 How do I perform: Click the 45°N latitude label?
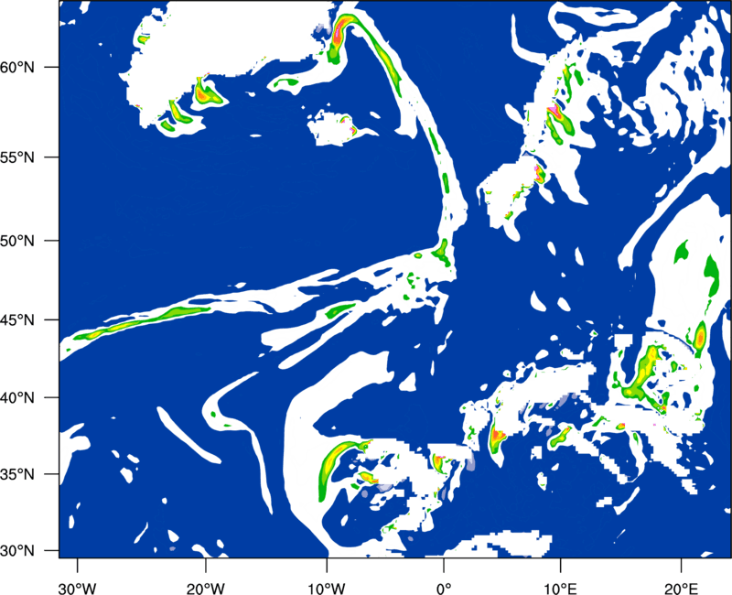[x=17, y=319]
